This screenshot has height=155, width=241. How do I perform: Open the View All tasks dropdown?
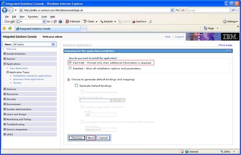tap(53, 44)
